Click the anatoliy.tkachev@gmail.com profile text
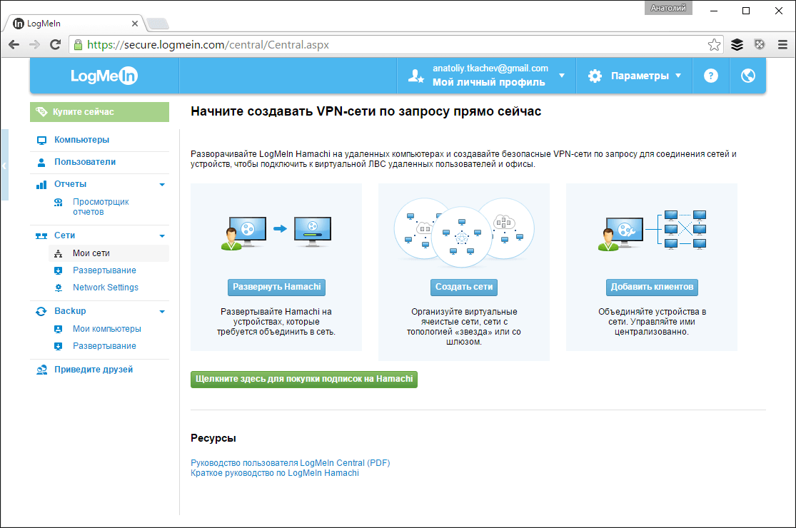Screen dimensions: 796x528 click(490, 68)
